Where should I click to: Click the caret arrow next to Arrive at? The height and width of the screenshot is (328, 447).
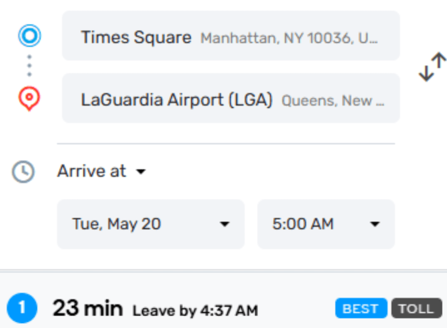tap(141, 172)
